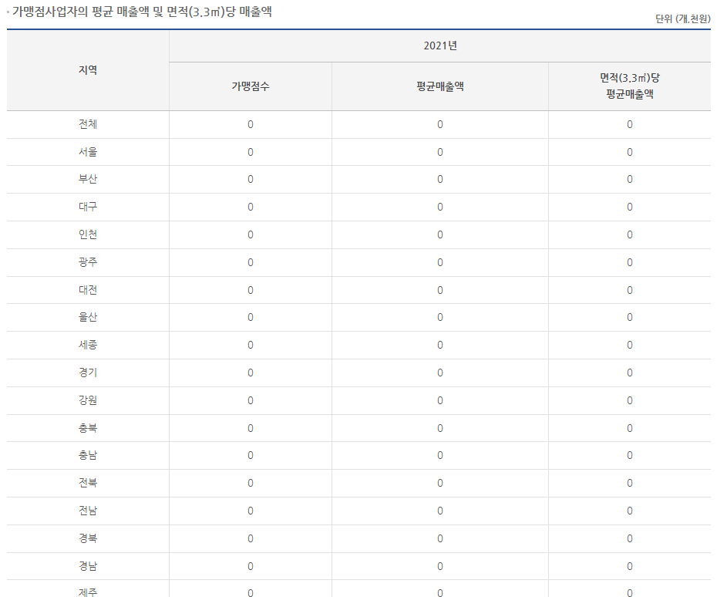Viewport: 717px width, 597px height.
Task: Click 면적당 평균매출액 value in 부산 row
Action: [x=630, y=179]
